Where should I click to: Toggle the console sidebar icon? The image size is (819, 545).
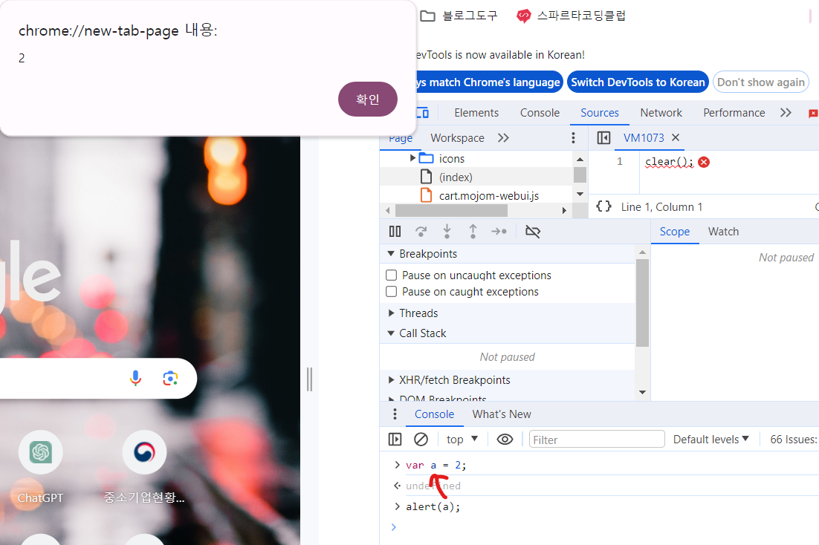[x=395, y=440]
